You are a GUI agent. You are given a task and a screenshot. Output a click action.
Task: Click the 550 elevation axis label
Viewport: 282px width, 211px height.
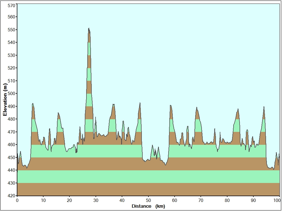[x=11, y=30]
